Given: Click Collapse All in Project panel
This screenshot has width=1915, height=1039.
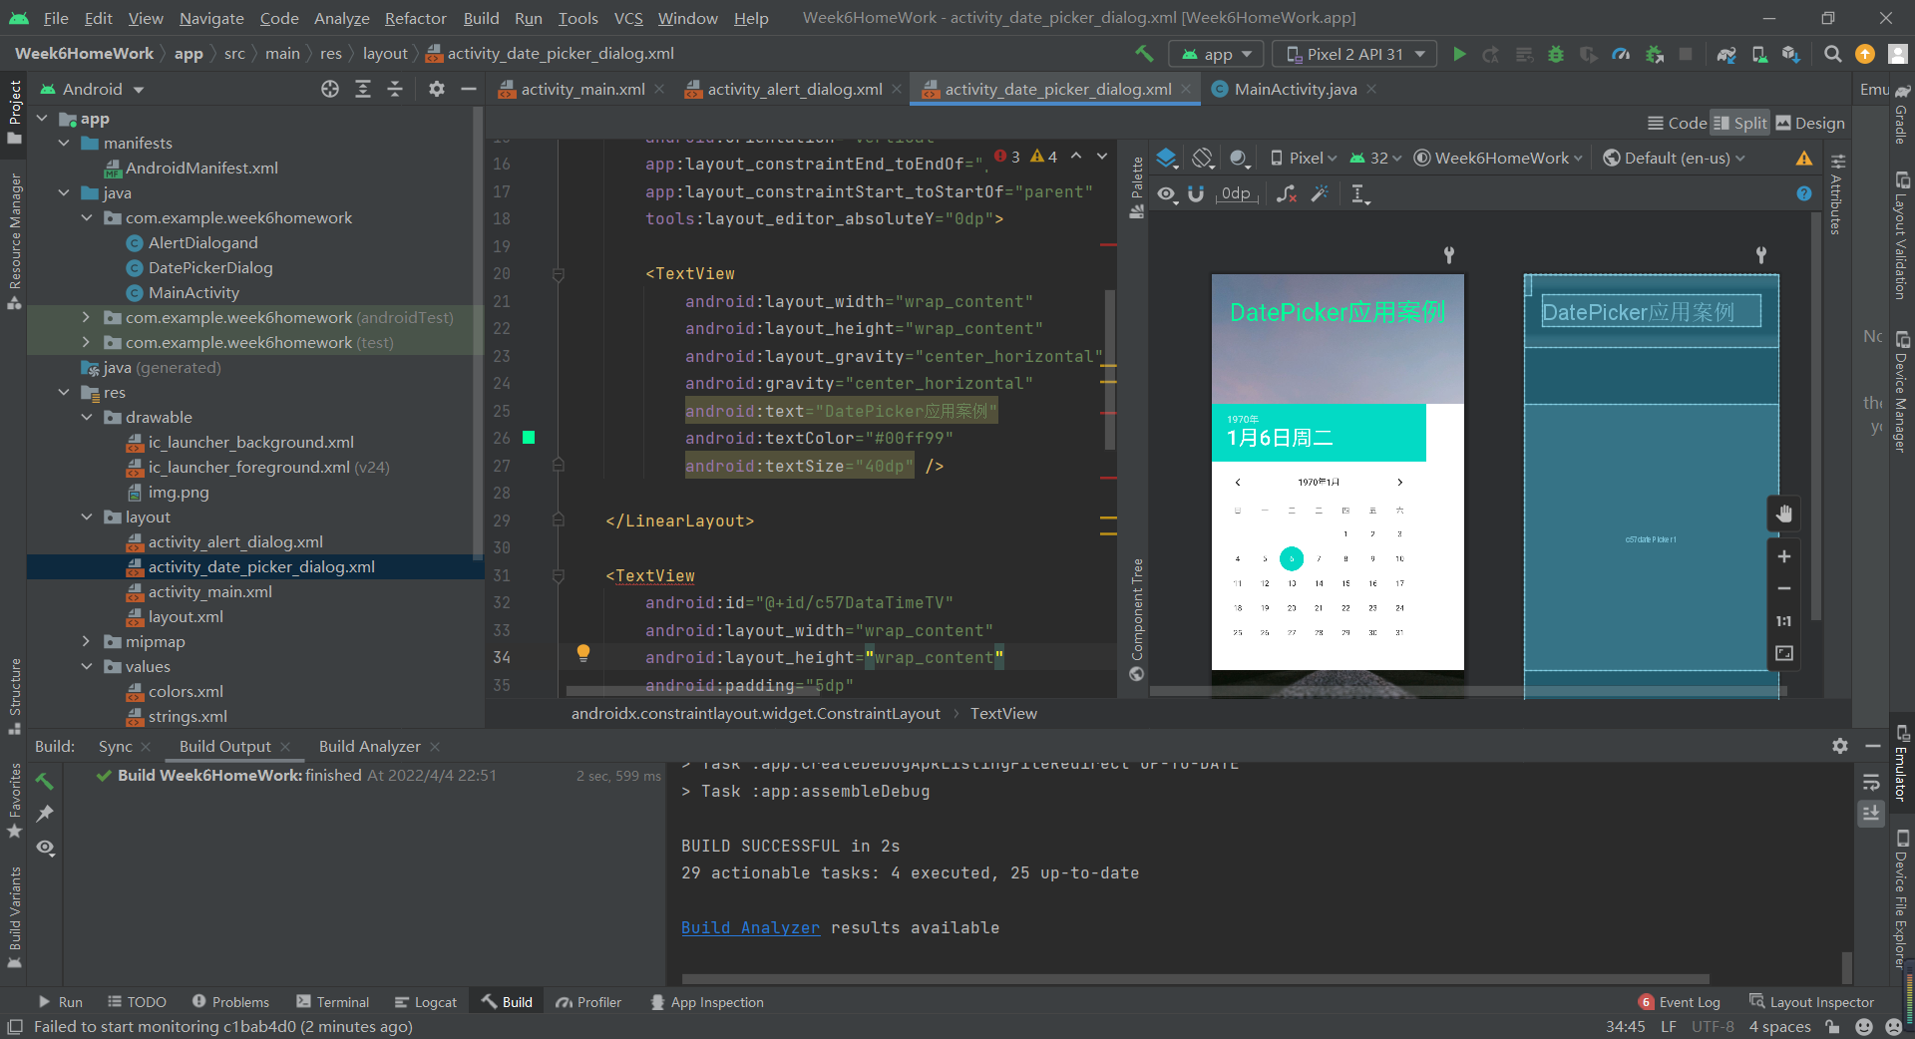Looking at the screenshot, I should [395, 89].
